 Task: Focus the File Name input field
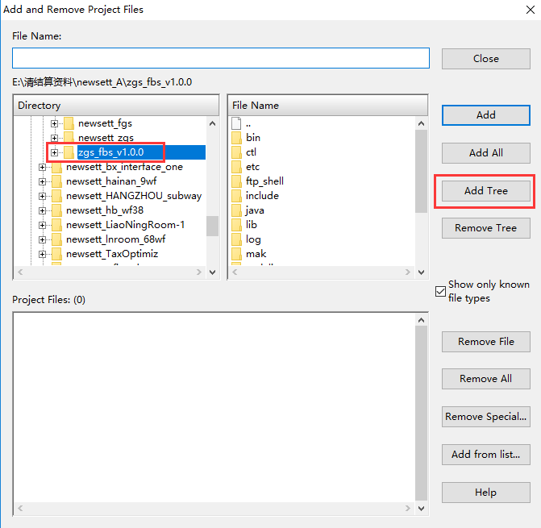pyautogui.click(x=221, y=58)
